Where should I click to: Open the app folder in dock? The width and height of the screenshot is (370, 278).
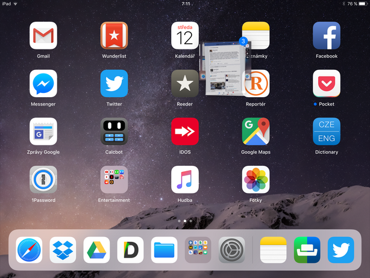click(198, 250)
